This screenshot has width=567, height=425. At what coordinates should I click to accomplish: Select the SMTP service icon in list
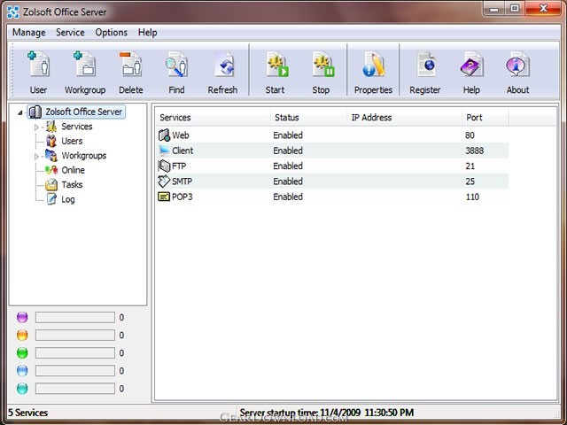(x=164, y=181)
